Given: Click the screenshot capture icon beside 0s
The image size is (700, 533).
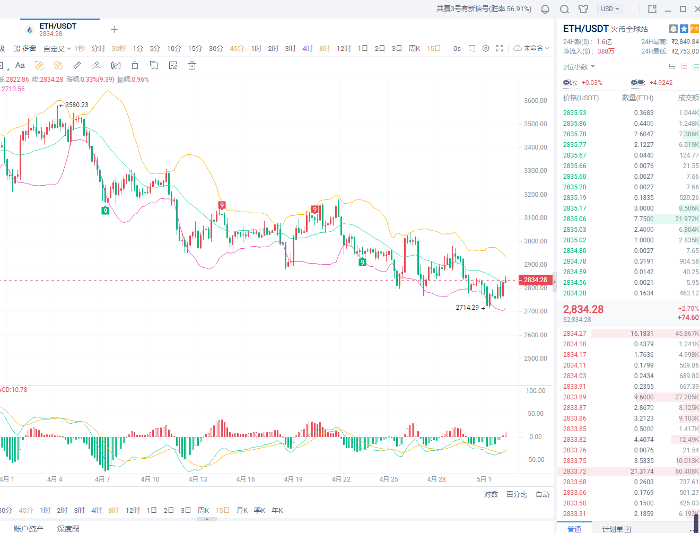Looking at the screenshot, I should coord(471,48).
